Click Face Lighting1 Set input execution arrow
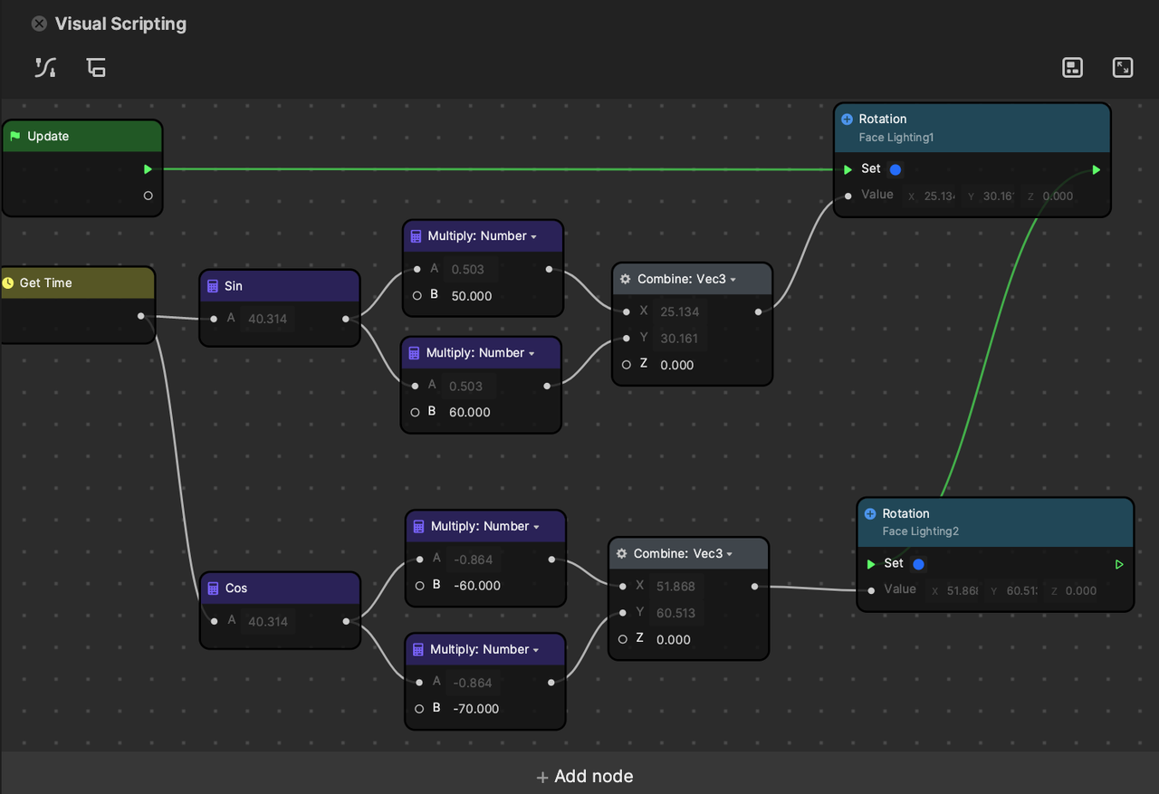The image size is (1159, 794). point(848,169)
